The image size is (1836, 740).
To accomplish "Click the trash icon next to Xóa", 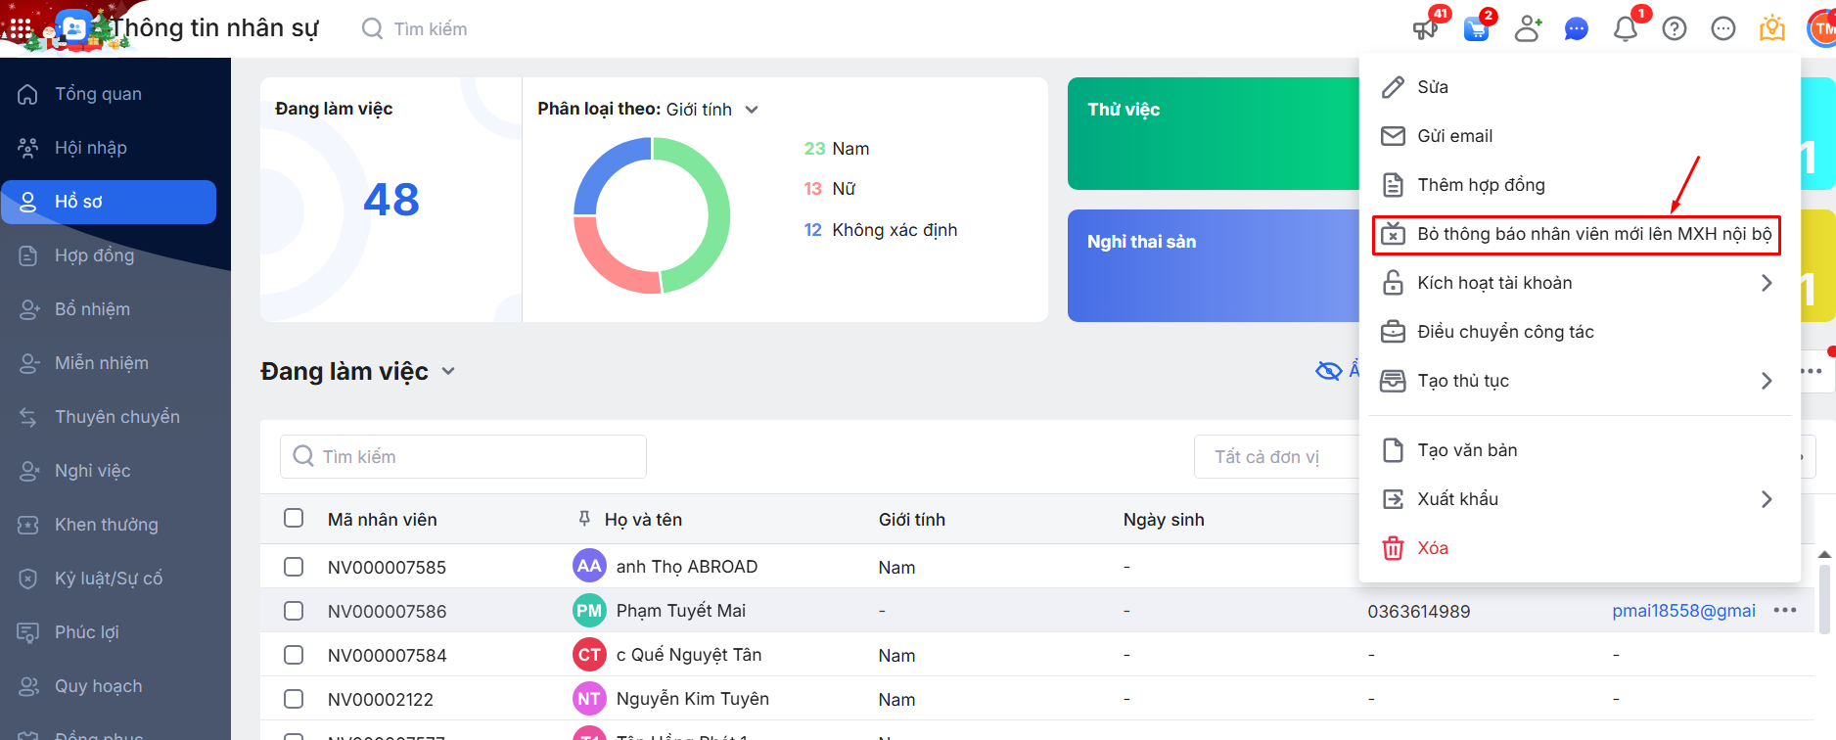I will coord(1393,548).
